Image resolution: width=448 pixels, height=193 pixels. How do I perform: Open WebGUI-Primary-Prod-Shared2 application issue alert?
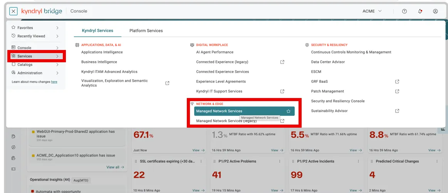(x=77, y=136)
